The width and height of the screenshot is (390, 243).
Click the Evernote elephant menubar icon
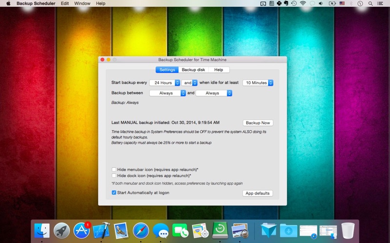click(x=286, y=3)
